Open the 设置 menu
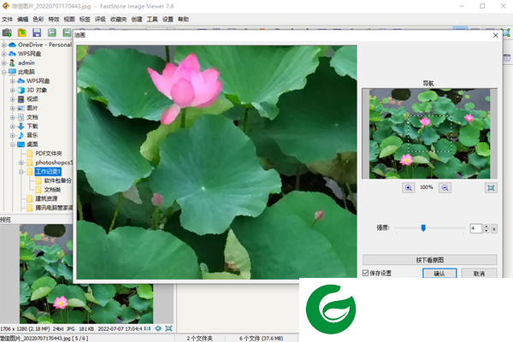 [168, 20]
